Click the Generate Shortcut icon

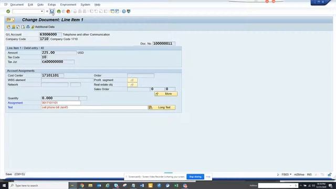click(117, 12)
